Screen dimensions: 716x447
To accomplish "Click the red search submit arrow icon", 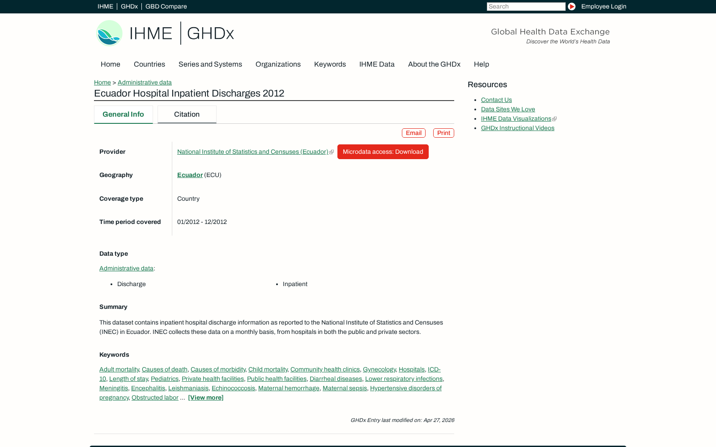I will tap(571, 6).
